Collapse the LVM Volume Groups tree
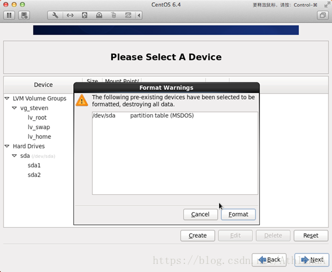 pos(7,99)
